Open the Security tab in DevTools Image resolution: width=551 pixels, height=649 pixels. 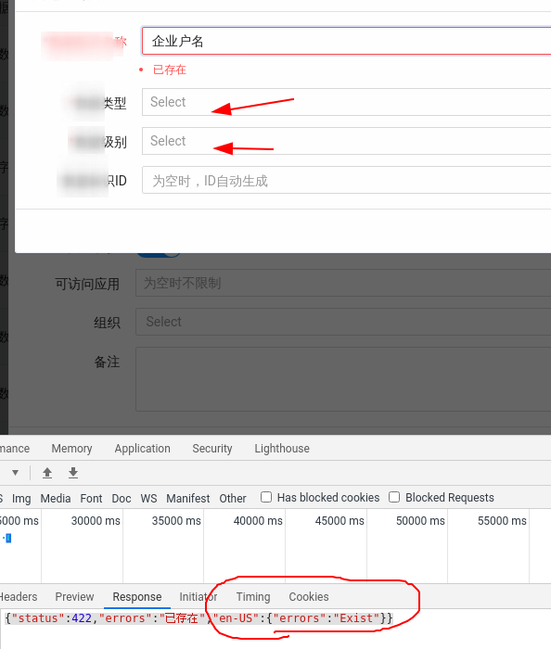tap(212, 448)
